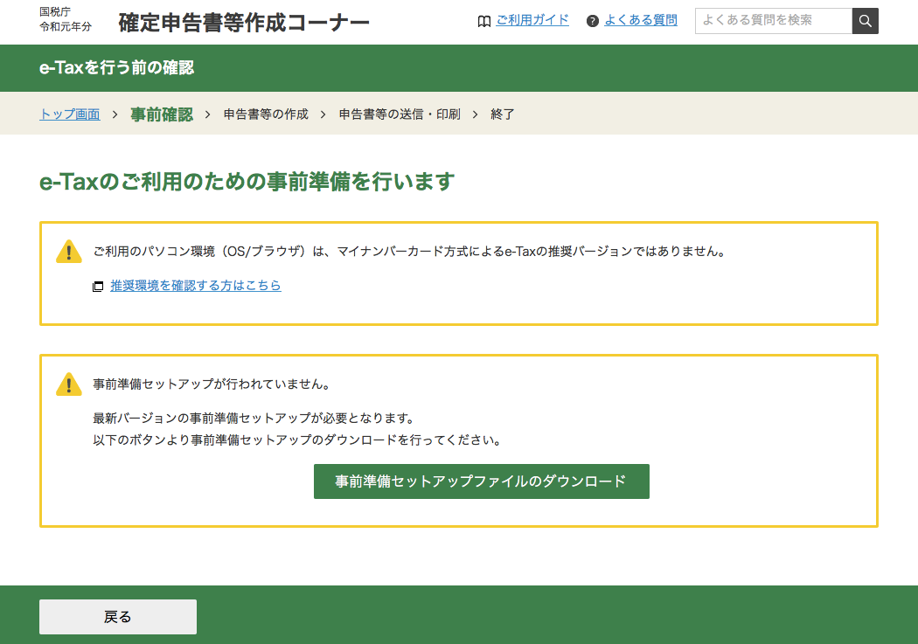Click the warning triangle in the browser environment notice
The height and width of the screenshot is (644, 918).
click(x=67, y=251)
